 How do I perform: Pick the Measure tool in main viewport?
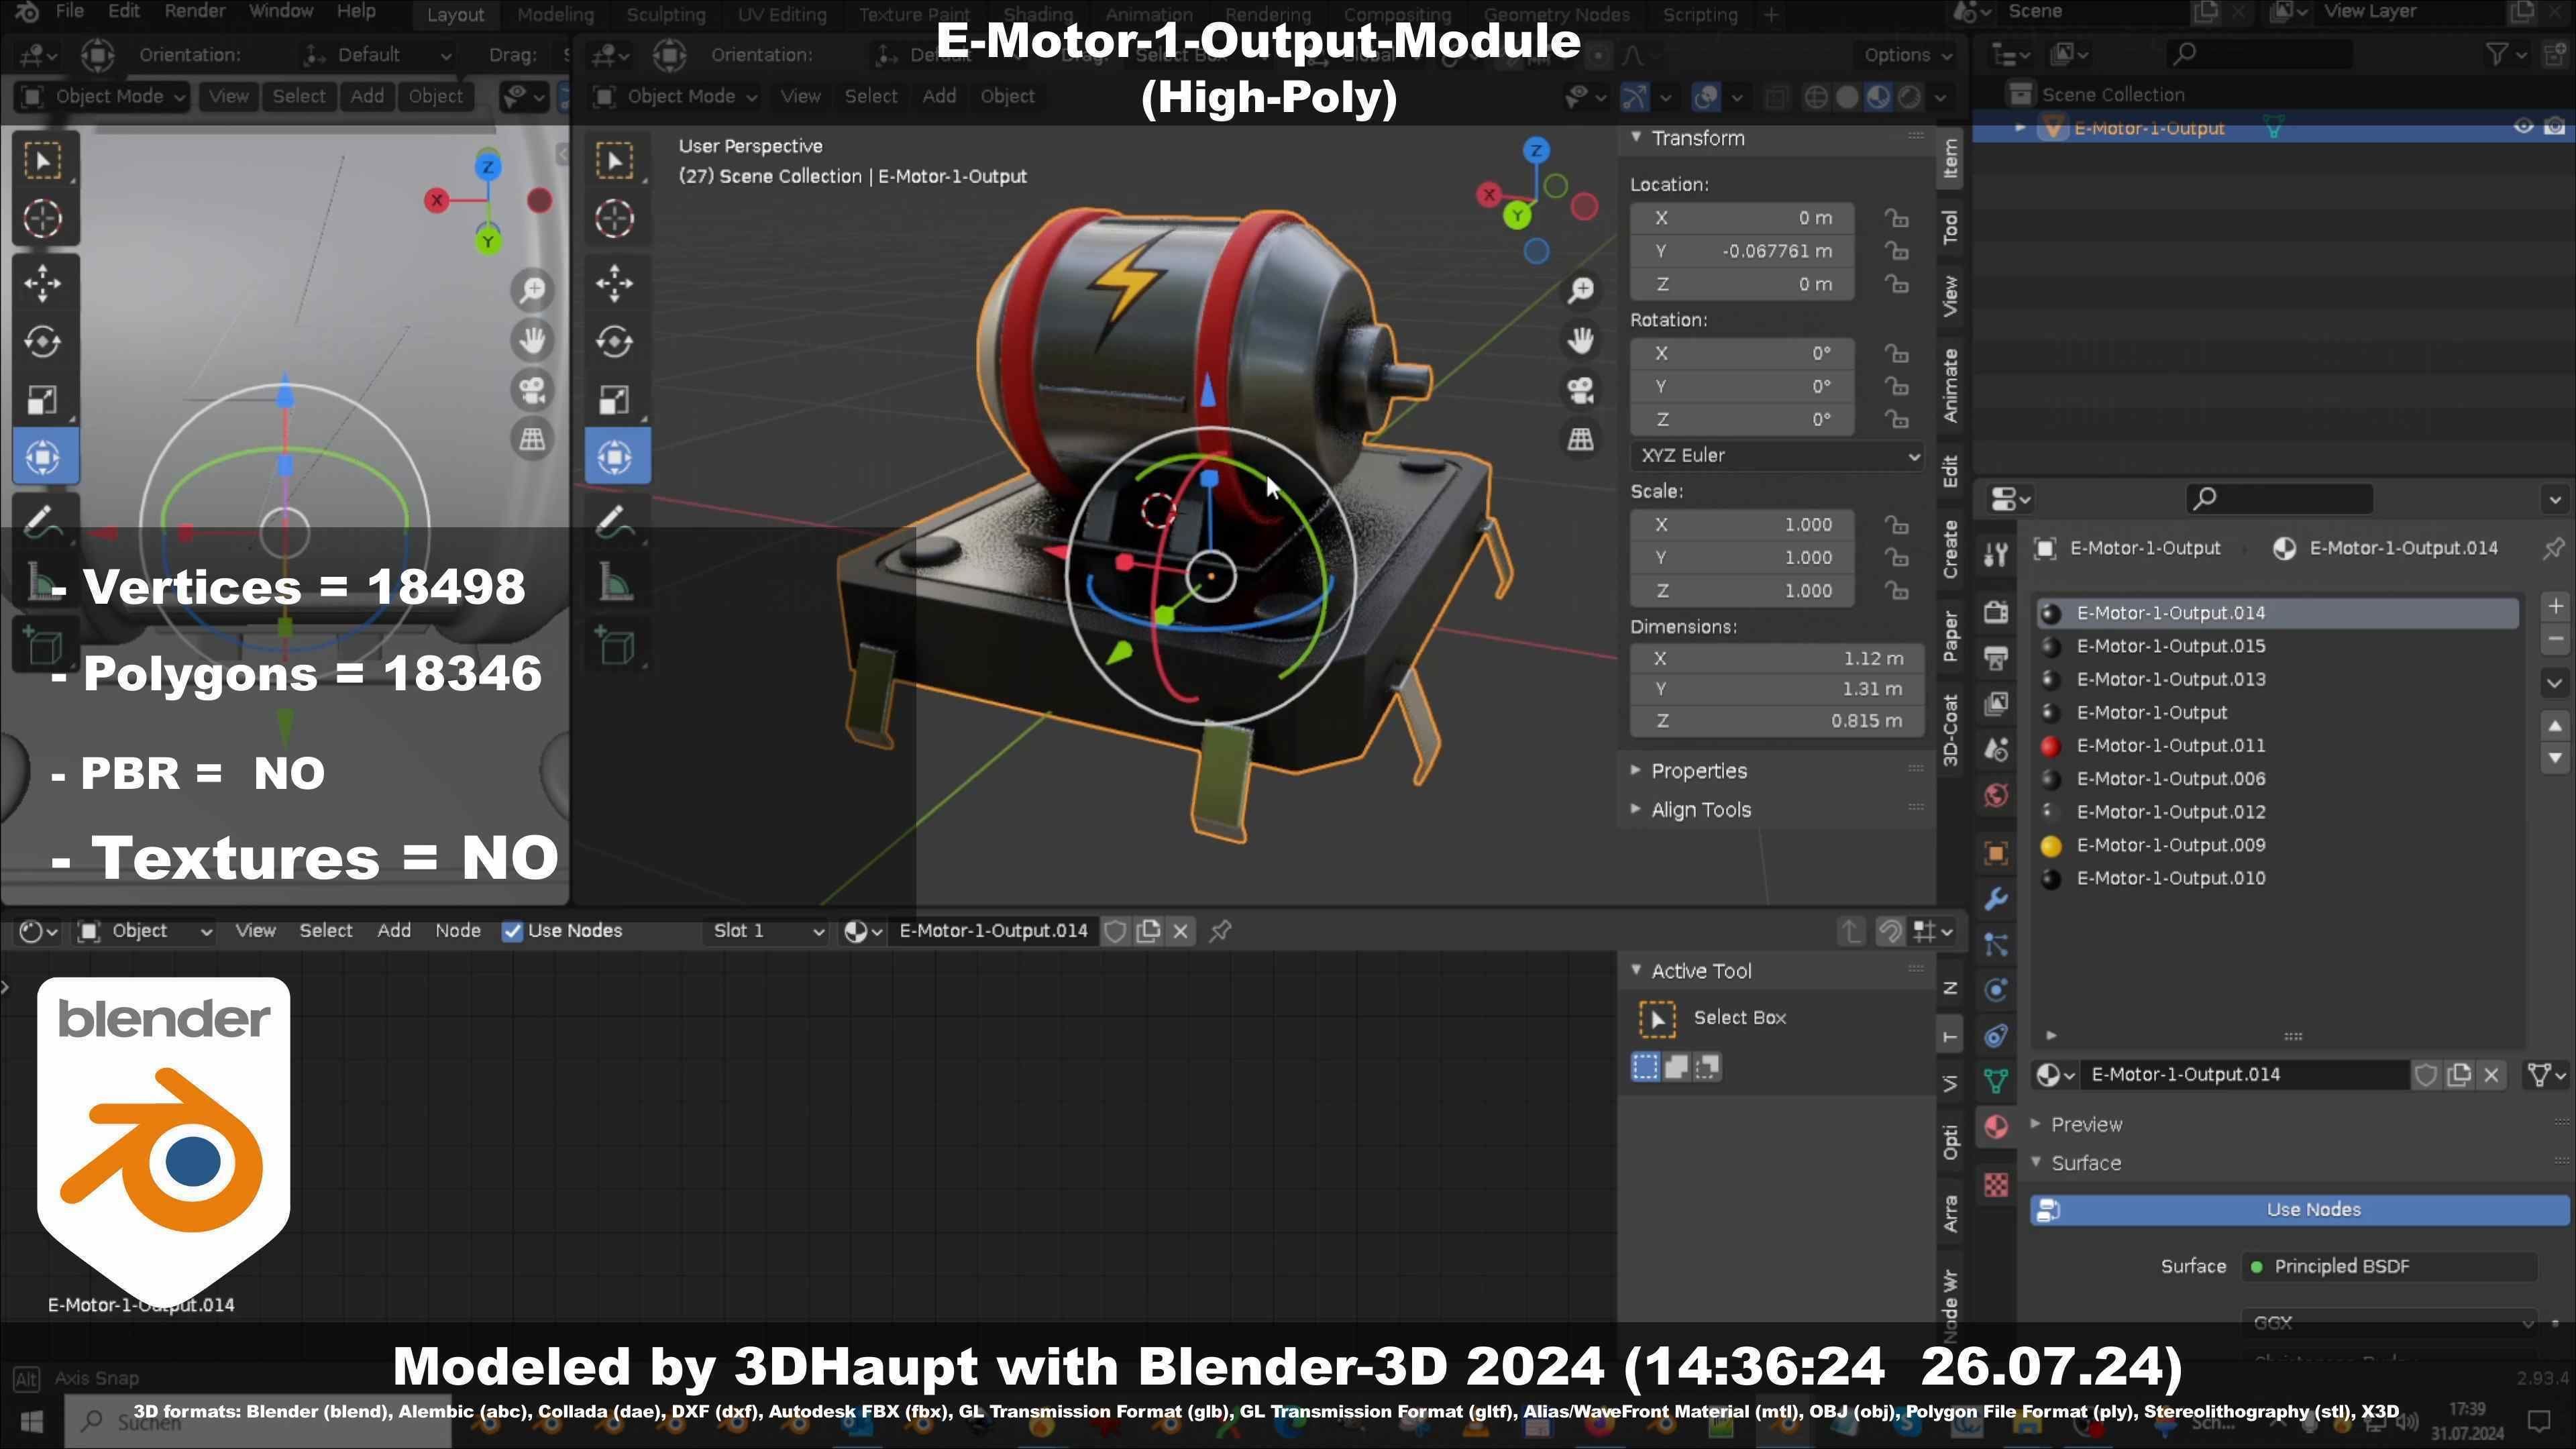(x=615, y=581)
